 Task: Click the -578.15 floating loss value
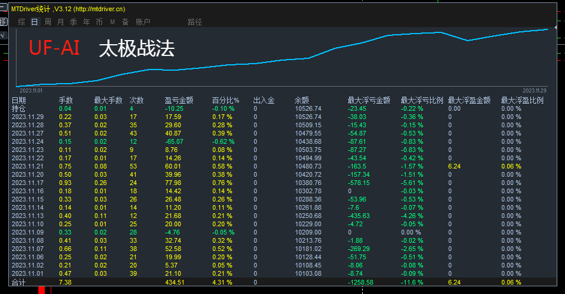pyautogui.click(x=359, y=183)
